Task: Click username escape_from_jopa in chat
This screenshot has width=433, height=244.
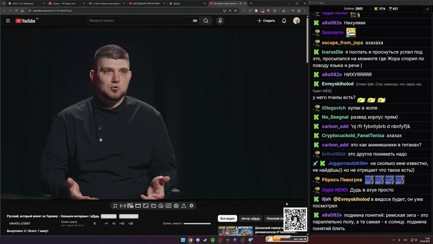Action: coord(342,43)
